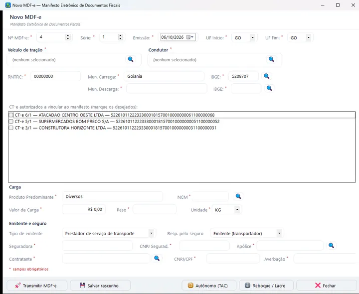Check CT-e 6/1 ATACADAO CENTRO OESTE

click(11, 115)
